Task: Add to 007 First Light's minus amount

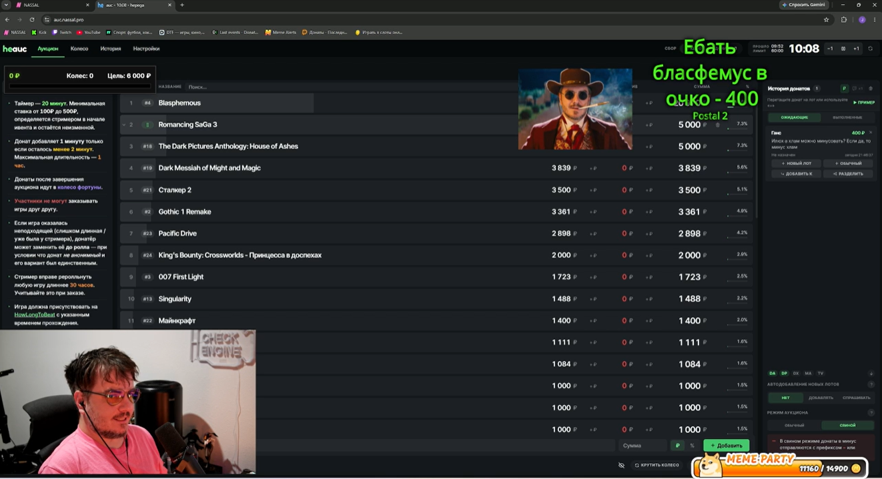Action: [x=648, y=277]
